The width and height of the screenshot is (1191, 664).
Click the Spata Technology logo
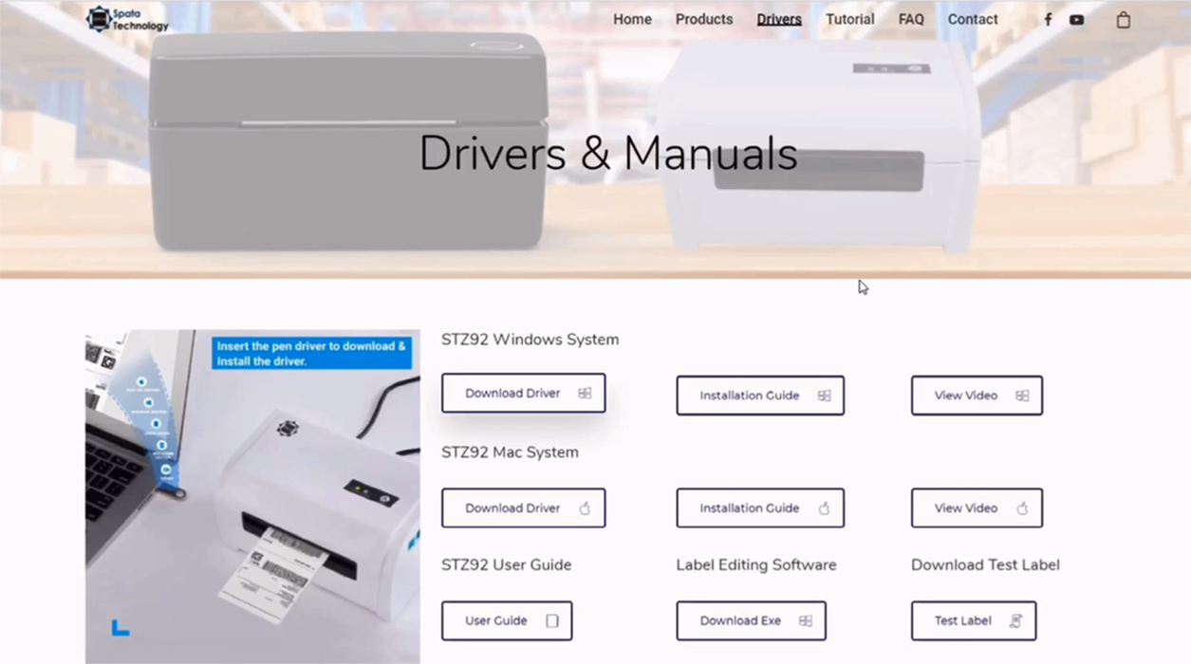(x=126, y=19)
